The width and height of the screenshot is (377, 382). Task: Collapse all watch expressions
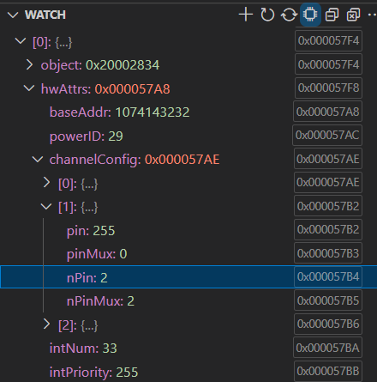tap(332, 15)
